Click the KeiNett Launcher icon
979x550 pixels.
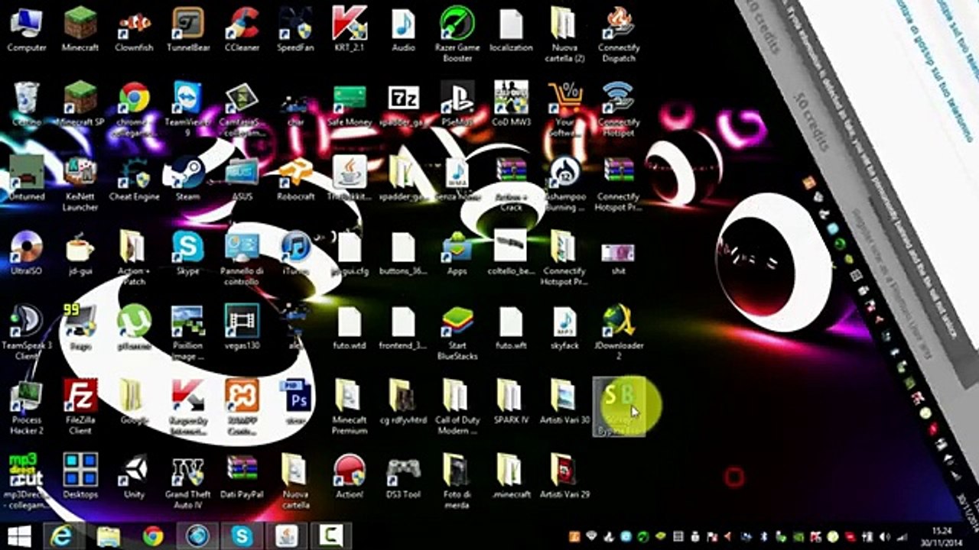point(80,183)
